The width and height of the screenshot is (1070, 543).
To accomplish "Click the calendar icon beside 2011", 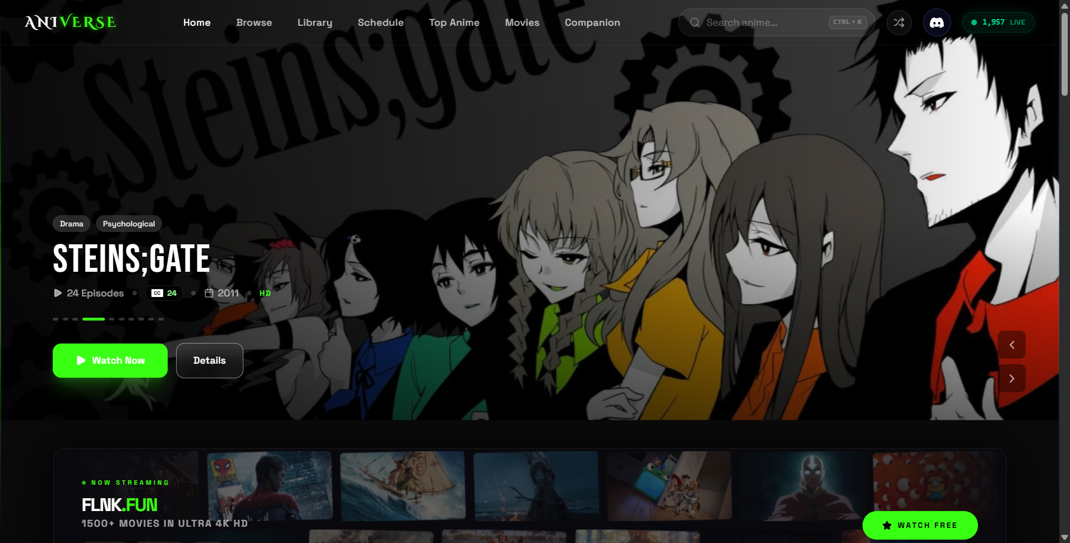I will (209, 293).
